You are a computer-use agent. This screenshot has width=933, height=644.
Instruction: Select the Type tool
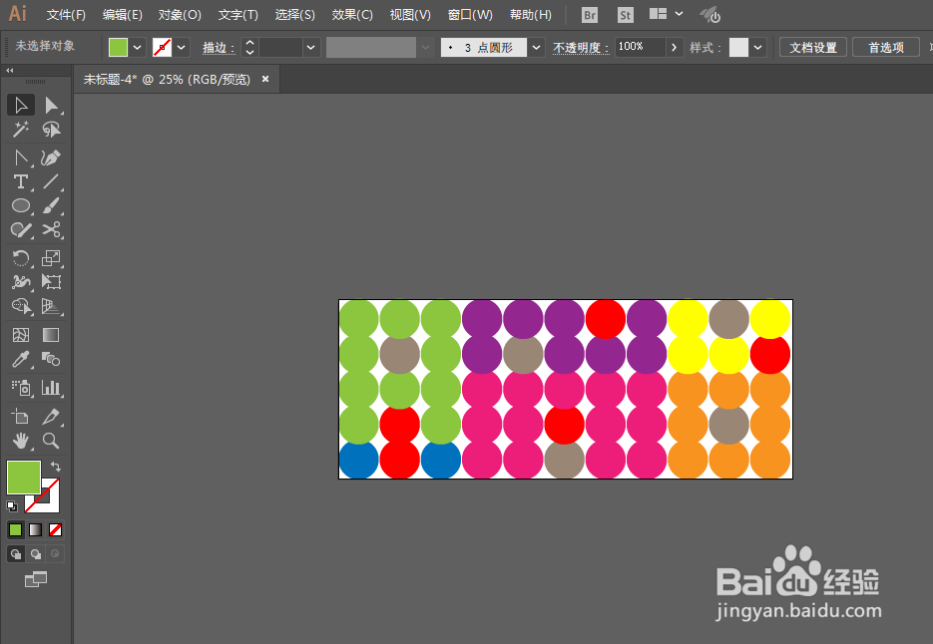tap(21, 181)
